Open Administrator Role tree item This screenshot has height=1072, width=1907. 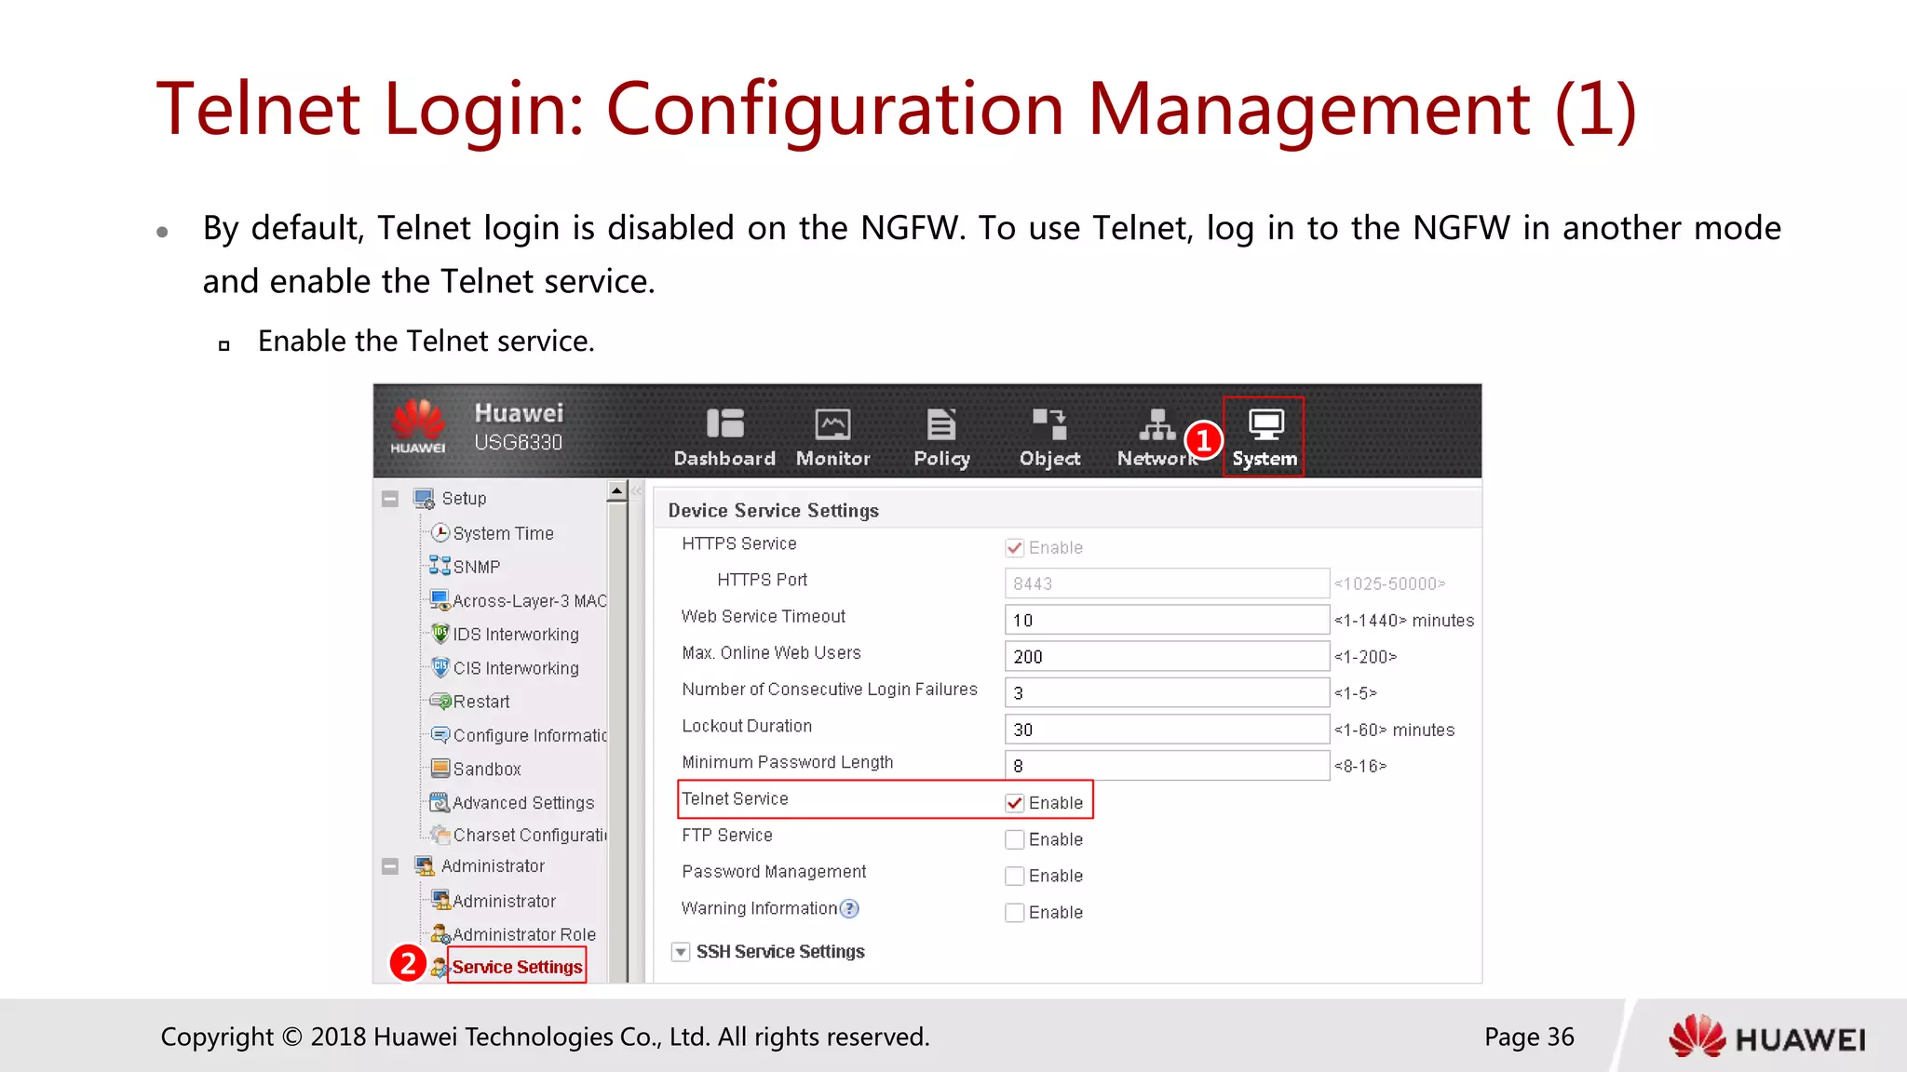coord(524,934)
